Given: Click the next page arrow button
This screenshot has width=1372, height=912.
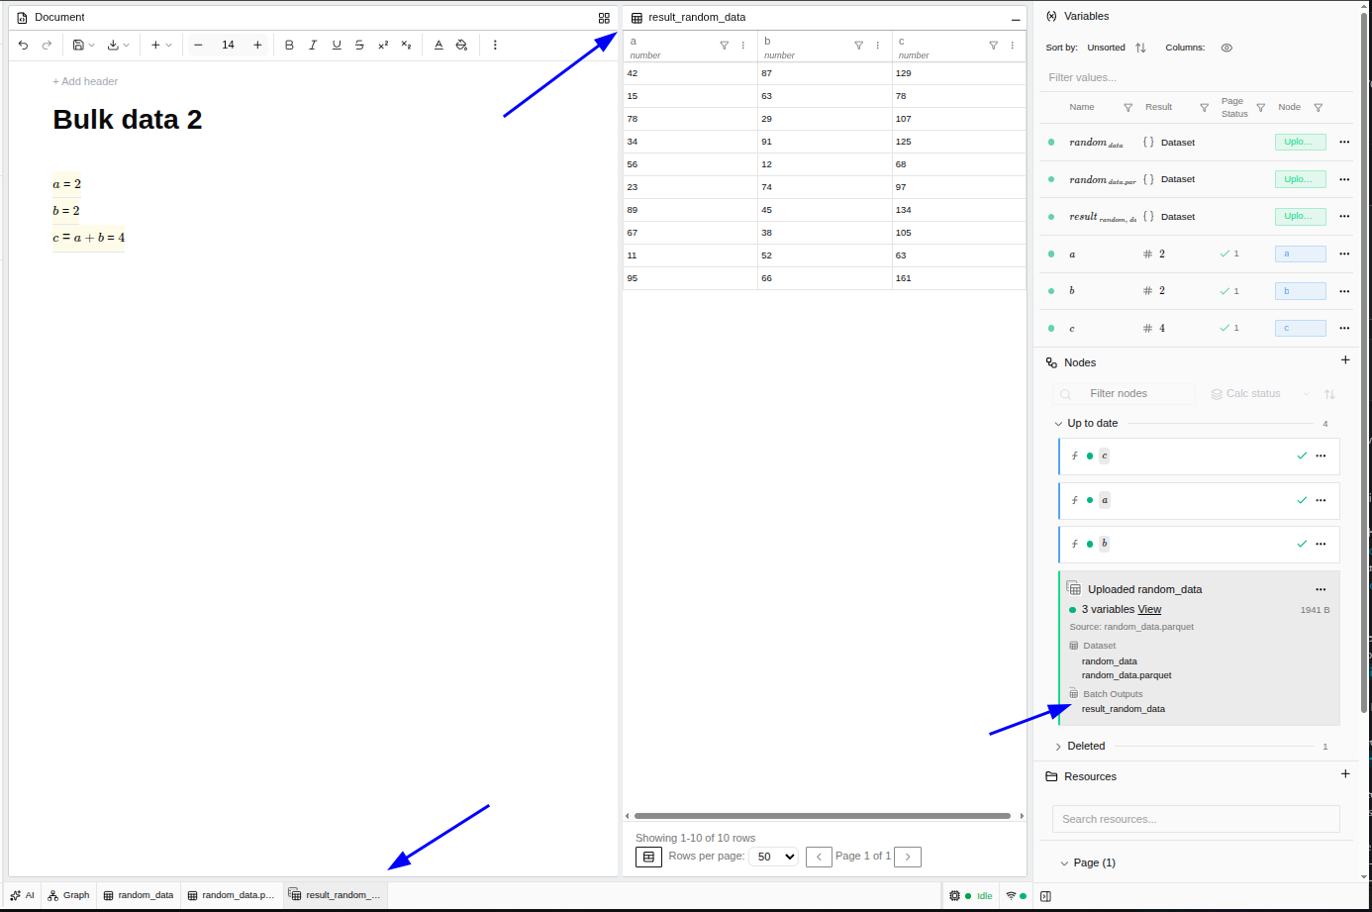Looking at the screenshot, I should point(908,857).
